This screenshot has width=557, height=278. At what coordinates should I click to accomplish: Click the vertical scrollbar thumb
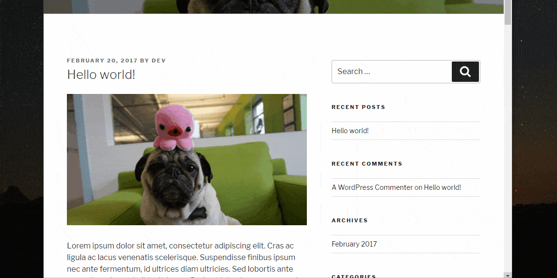[x=508, y=13]
